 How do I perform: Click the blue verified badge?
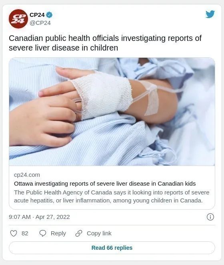pos(49,15)
